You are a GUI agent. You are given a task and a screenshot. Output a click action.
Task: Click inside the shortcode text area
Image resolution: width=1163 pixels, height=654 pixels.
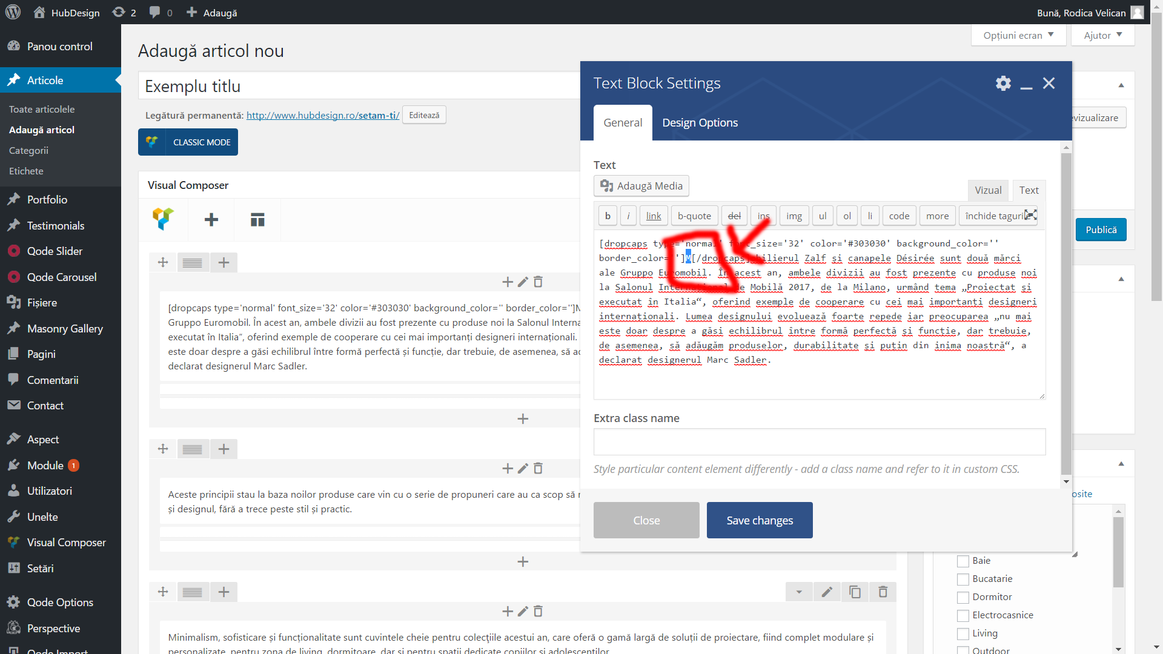tap(820, 315)
